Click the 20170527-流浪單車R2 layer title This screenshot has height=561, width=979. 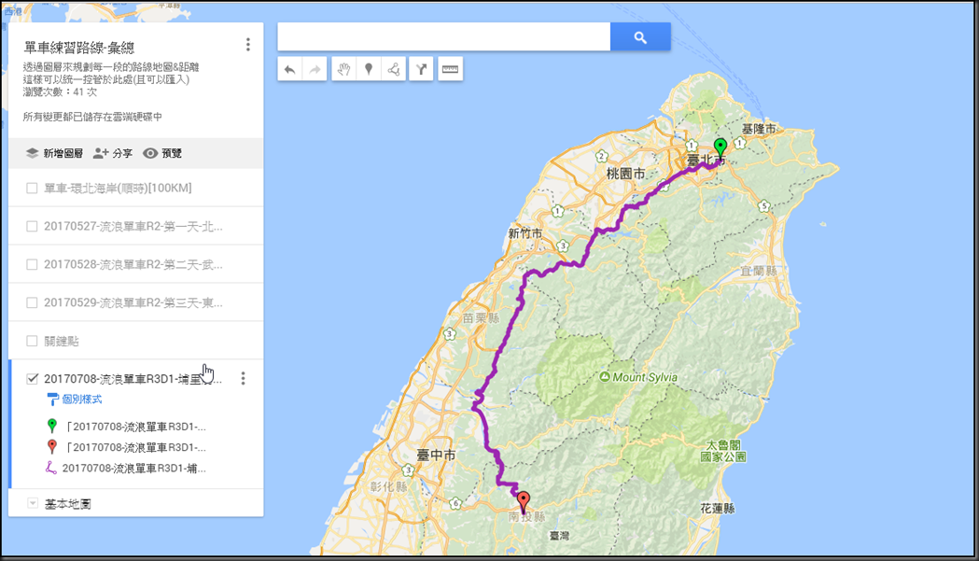click(x=133, y=226)
